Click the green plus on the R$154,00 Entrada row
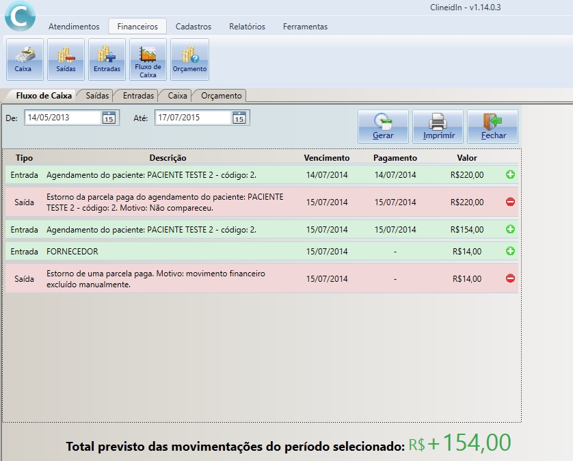This screenshot has width=573, height=461. click(x=512, y=228)
